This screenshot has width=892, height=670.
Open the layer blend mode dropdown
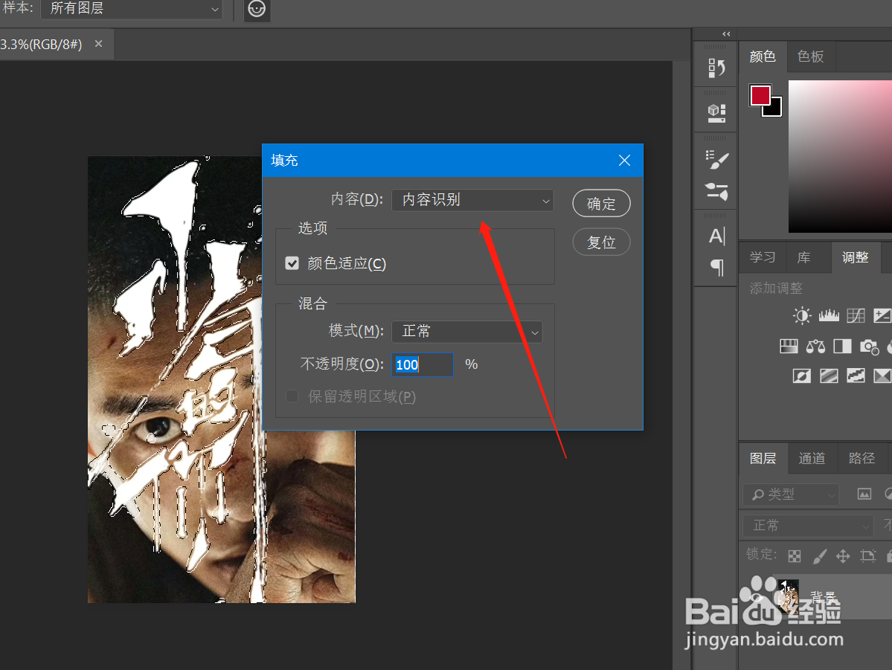click(808, 526)
